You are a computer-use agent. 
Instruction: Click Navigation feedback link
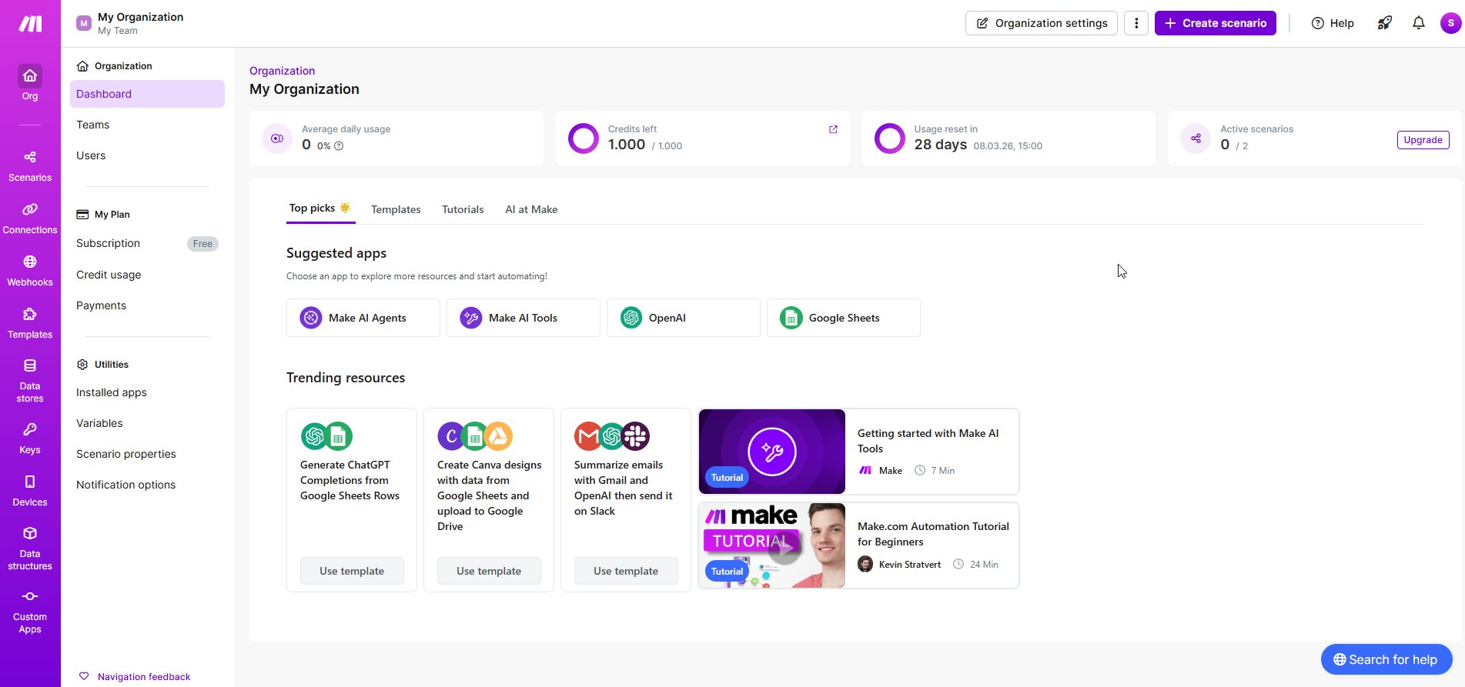144,677
